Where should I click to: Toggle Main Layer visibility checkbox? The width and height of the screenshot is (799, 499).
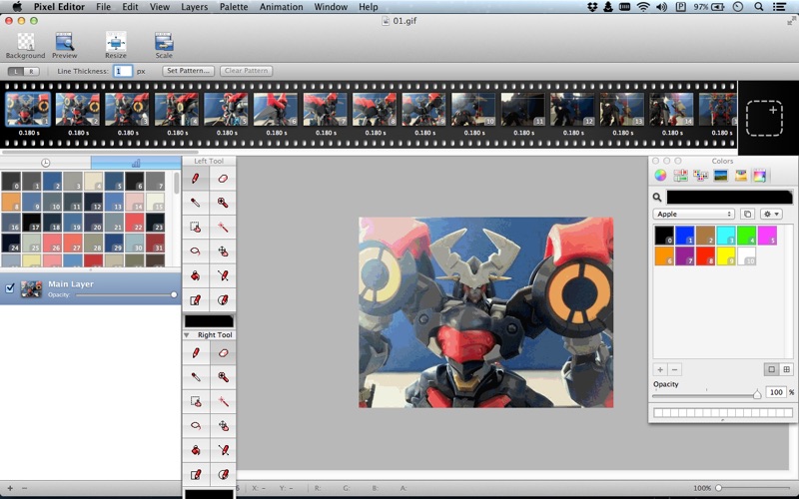pos(10,288)
